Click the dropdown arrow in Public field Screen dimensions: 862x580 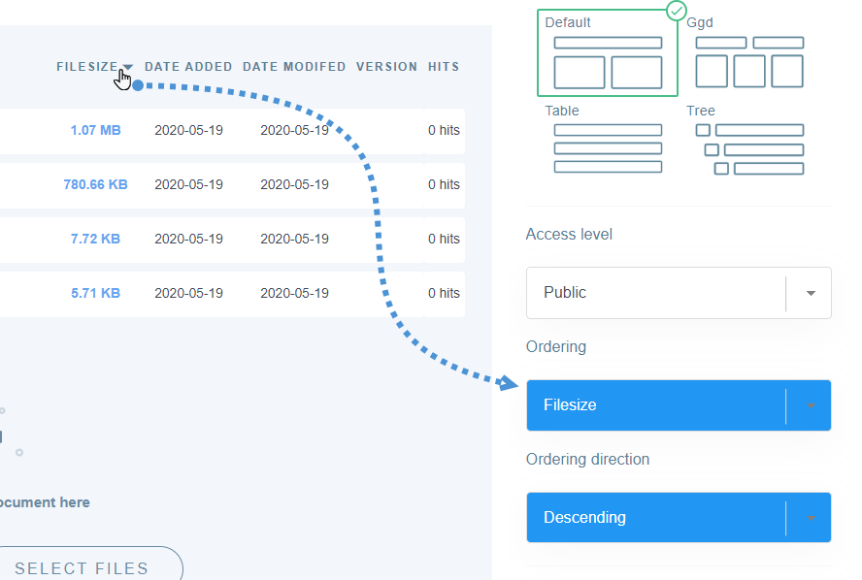(811, 293)
